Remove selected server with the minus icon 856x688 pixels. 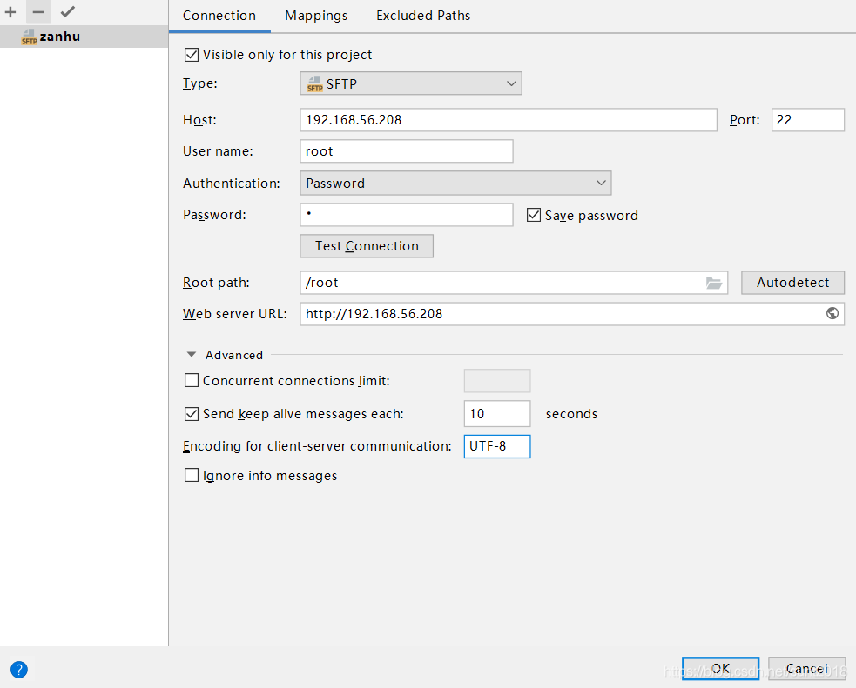tap(37, 12)
